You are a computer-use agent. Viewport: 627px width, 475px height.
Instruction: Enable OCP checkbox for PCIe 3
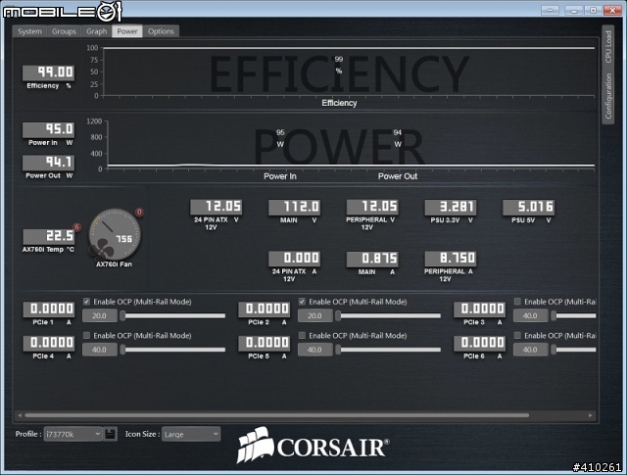pos(517,302)
